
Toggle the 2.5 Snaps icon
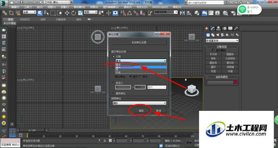pyautogui.click(x=123, y=13)
